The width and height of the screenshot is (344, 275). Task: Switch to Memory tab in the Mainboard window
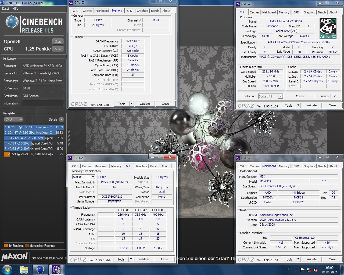[284, 166]
